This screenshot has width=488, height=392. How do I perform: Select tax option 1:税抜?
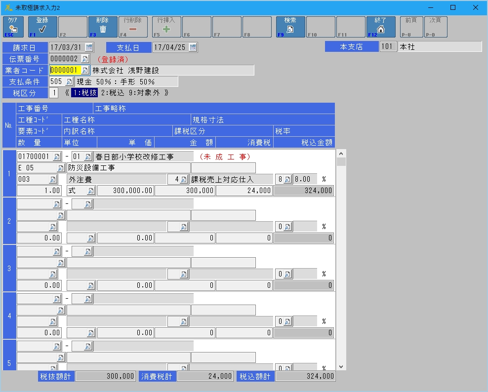coord(84,93)
